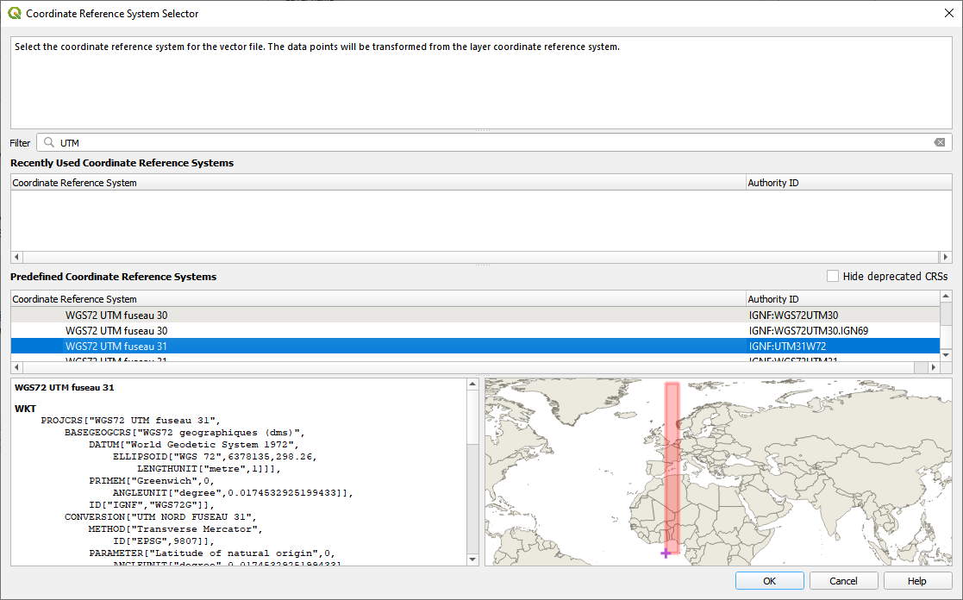The height and width of the screenshot is (600, 963).
Task: Select the IGNF:UTM31W72 row
Action: [x=475, y=347]
